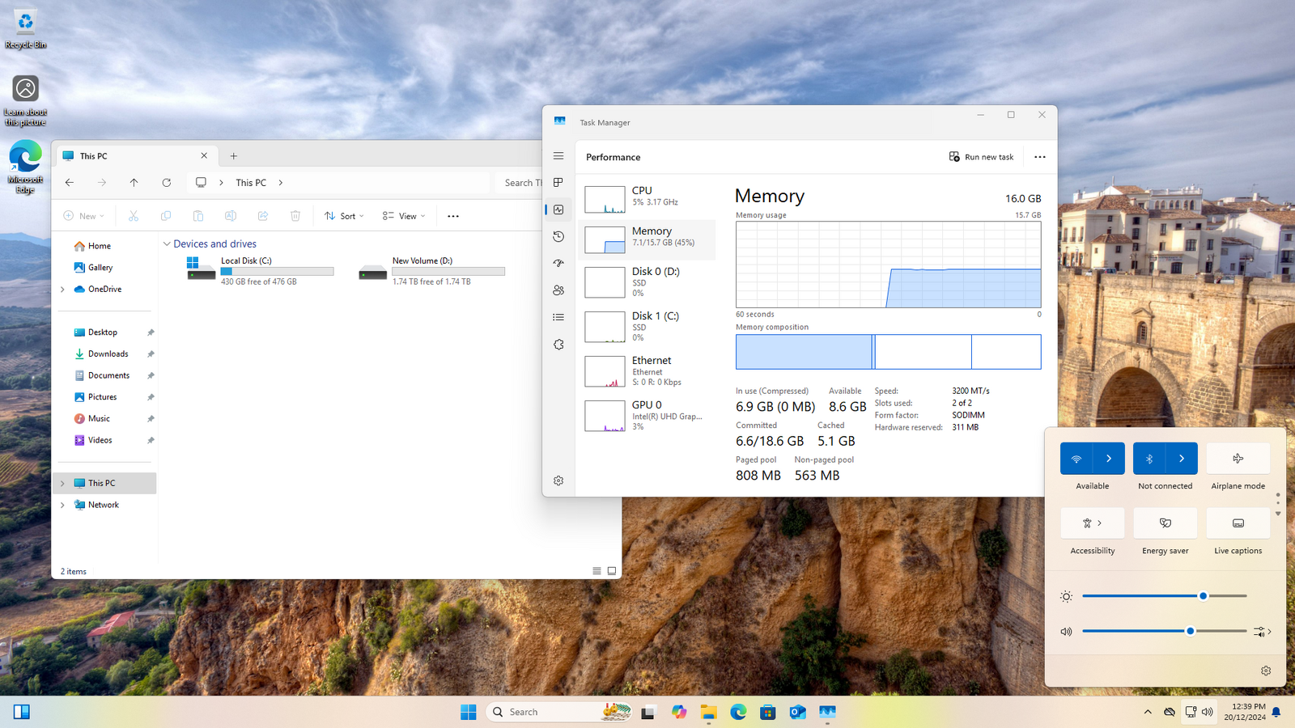This screenshot has height=728, width=1295.
Task: Open Details page in Task Manager sidebar
Action: click(558, 317)
